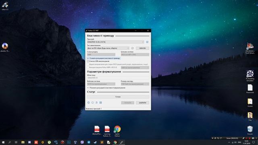
Task: Open the notification center icon
Action: pyautogui.click(x=254, y=142)
